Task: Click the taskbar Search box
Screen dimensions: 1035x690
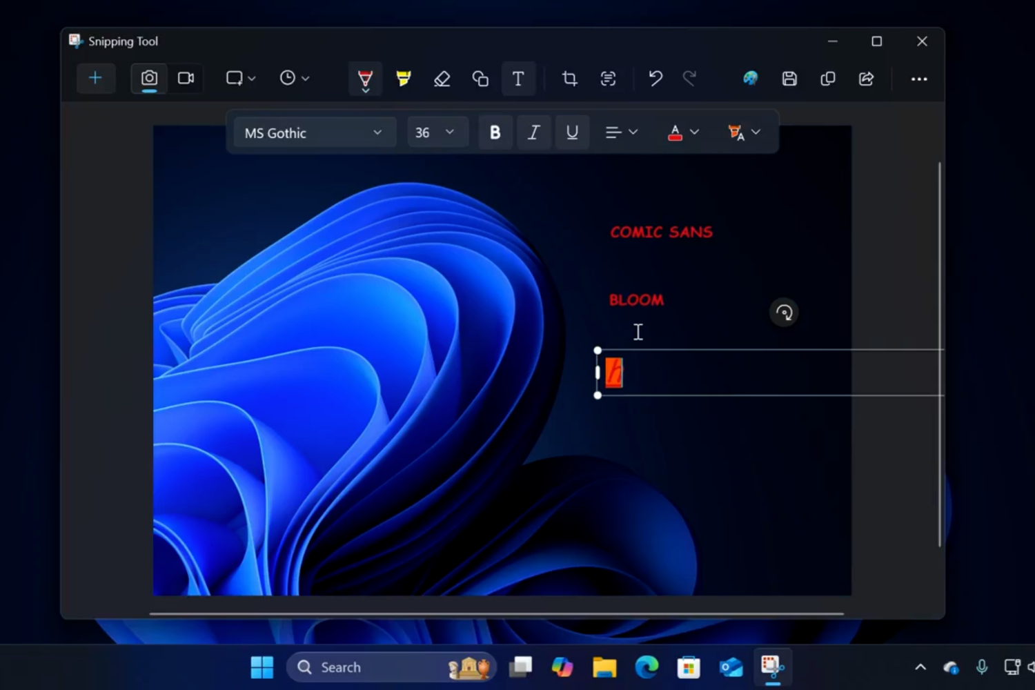Action: point(391,667)
